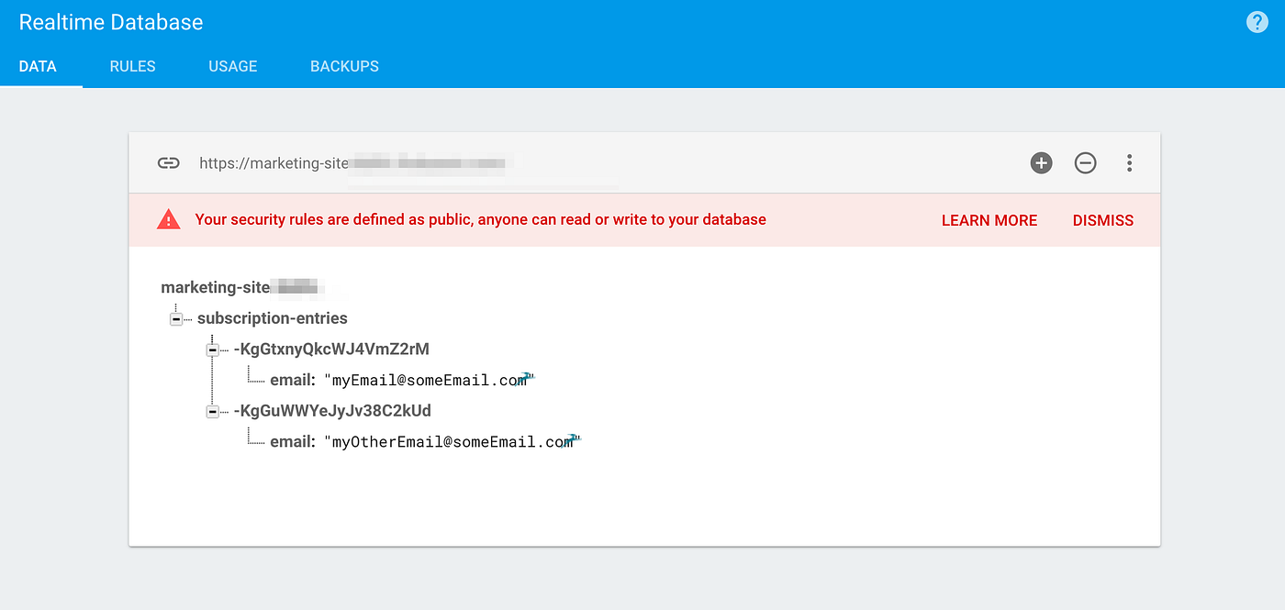Remove node with the minus circle icon
This screenshot has width=1285, height=610.
(1086, 163)
